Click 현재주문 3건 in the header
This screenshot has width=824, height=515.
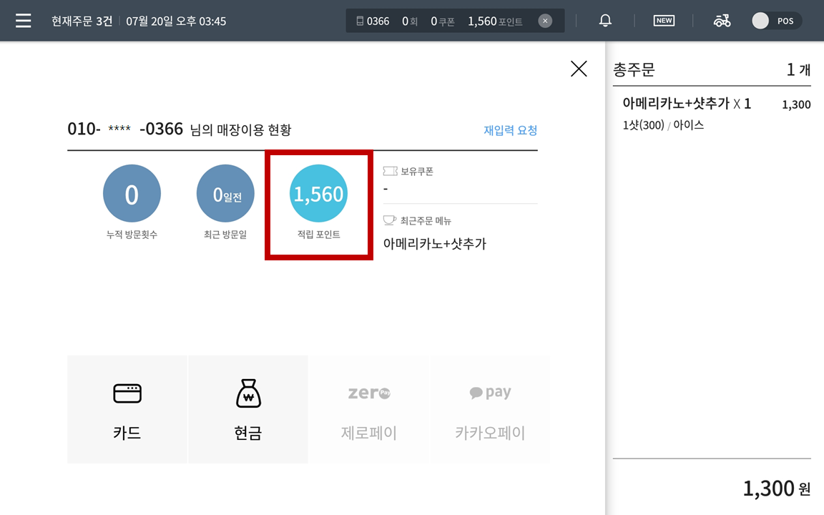pyautogui.click(x=82, y=21)
